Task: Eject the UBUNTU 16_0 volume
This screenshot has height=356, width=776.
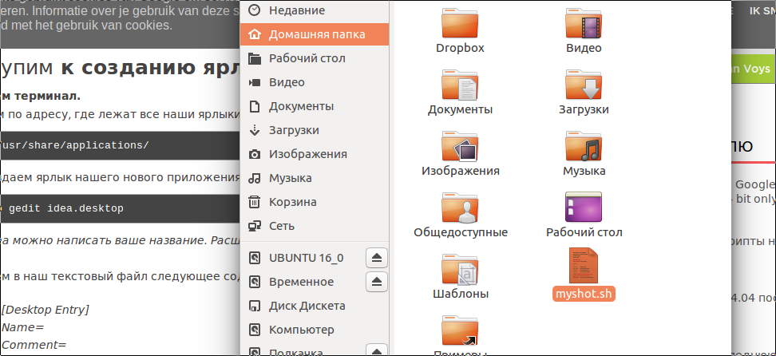Action: click(x=377, y=258)
